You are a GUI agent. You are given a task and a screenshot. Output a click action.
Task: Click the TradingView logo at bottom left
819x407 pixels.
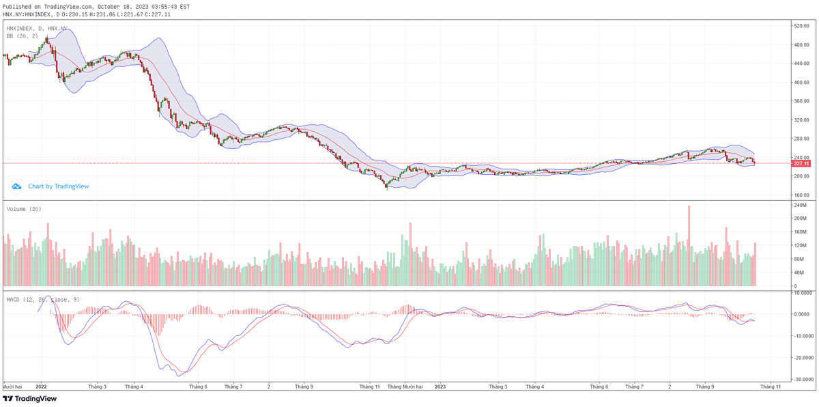point(29,399)
